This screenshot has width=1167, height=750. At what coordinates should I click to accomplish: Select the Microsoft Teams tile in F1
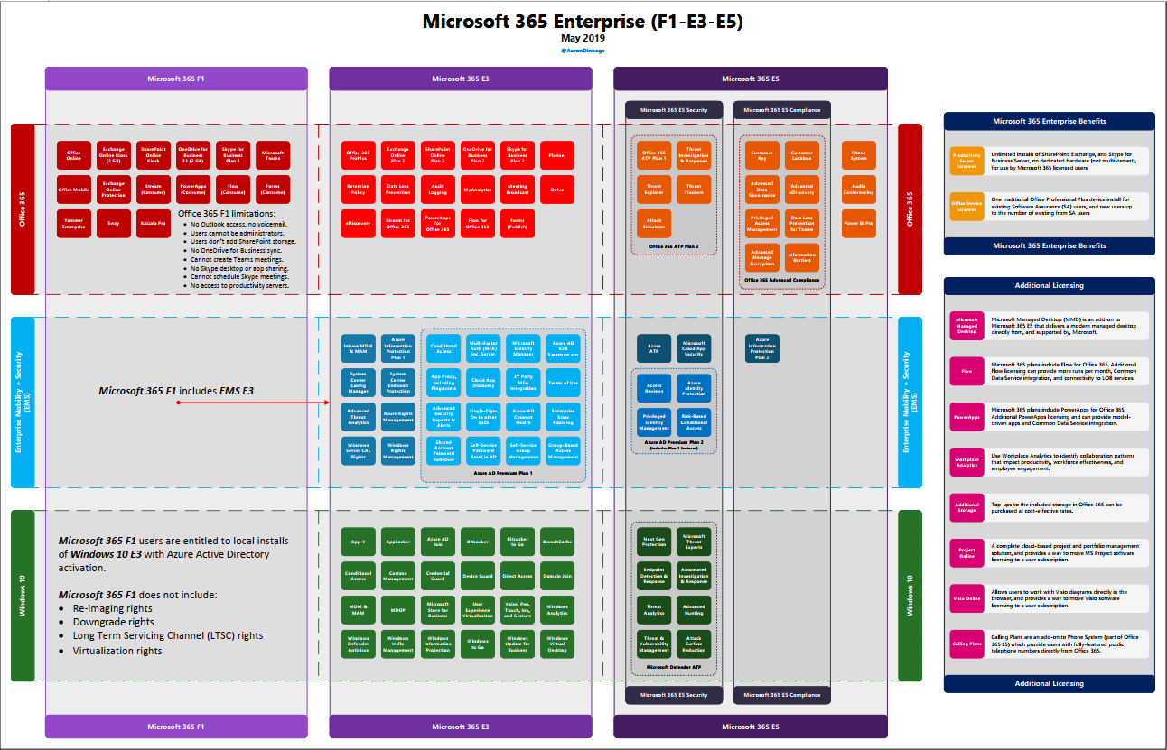click(272, 154)
